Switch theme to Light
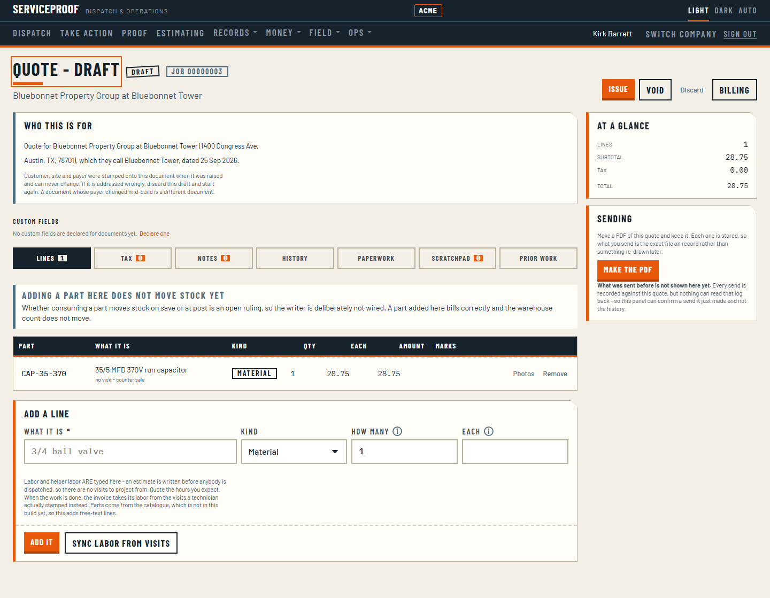This screenshot has height=598, width=770. click(x=698, y=11)
